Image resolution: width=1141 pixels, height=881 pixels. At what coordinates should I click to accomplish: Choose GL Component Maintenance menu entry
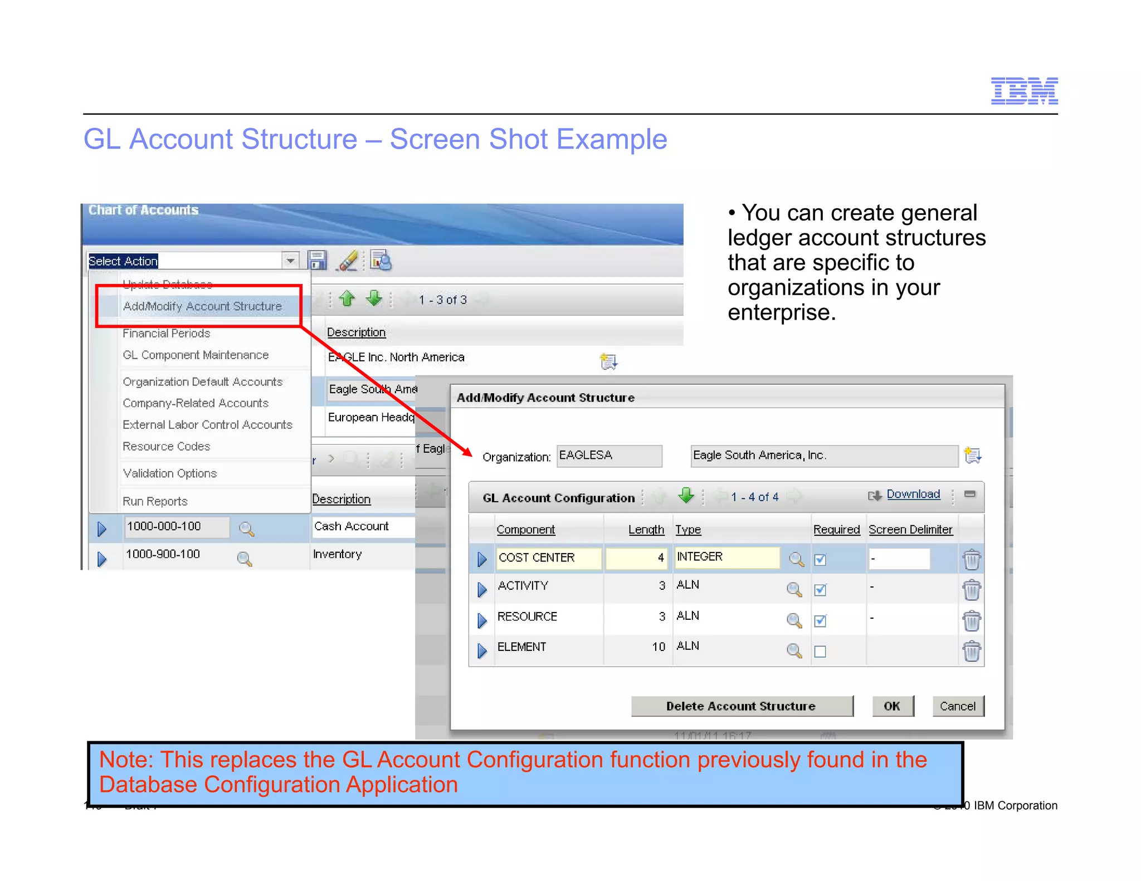pos(196,355)
